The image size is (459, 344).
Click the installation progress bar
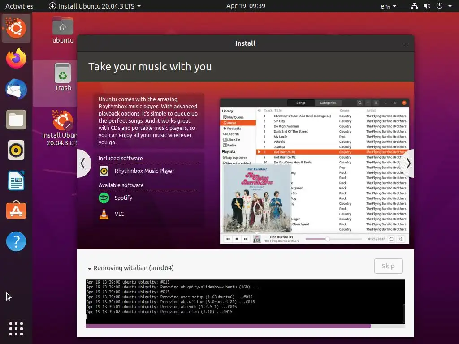coord(245,326)
